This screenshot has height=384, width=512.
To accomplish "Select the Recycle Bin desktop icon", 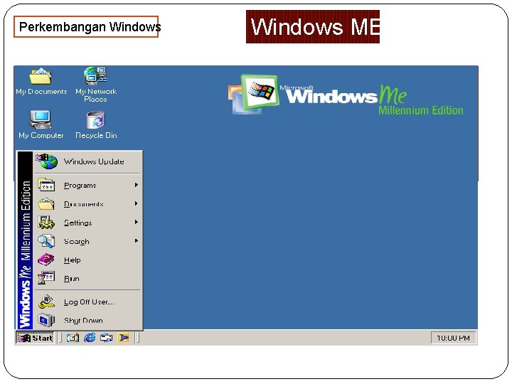I will pos(96,125).
